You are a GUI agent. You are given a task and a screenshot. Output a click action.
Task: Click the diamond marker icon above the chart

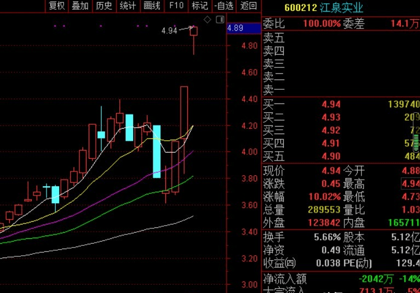(208, 20)
